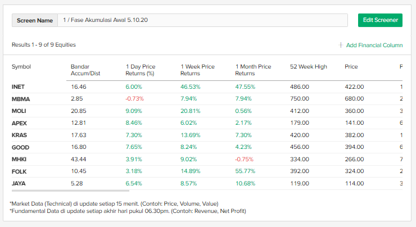Open the INET stock symbol
Viewport: 416px width, 227px height.
pyautogui.click(x=18, y=87)
